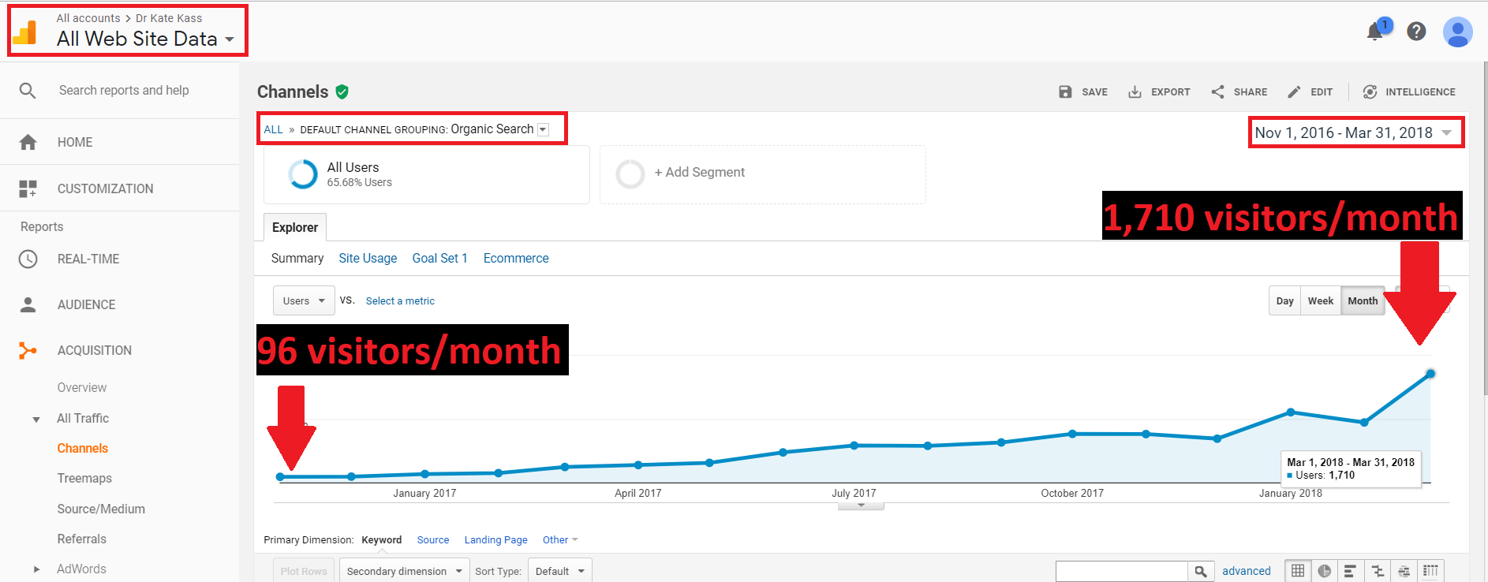Image resolution: width=1488 pixels, height=582 pixels.
Task: Toggle graph interval to Month
Action: point(1363,301)
